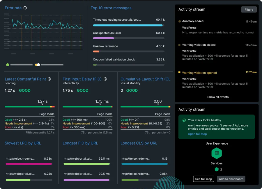Click the Warning violation closed square icon
262x189 pixels.
point(179,45)
